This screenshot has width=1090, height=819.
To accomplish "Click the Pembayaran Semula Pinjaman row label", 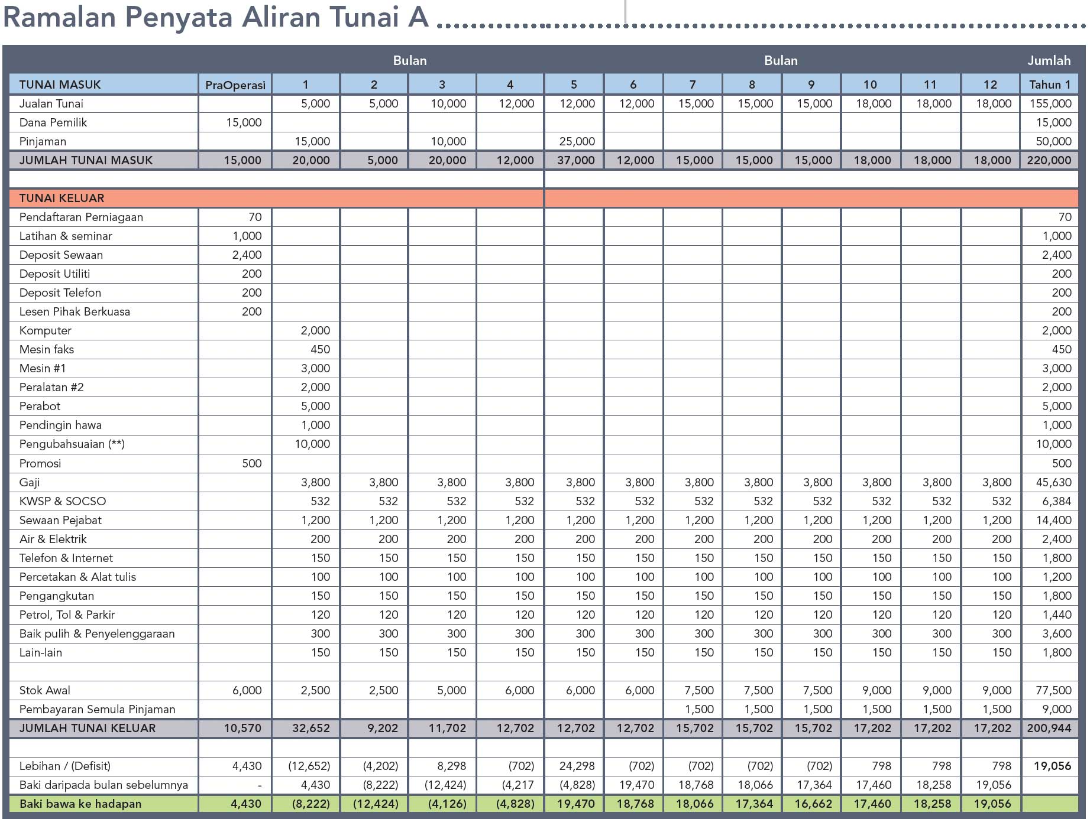I will tap(98, 709).
